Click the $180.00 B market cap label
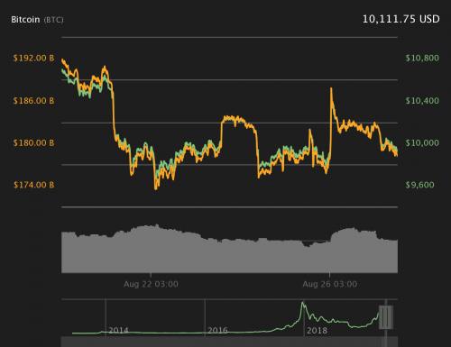Screen dimensions: 451x347 33,142
